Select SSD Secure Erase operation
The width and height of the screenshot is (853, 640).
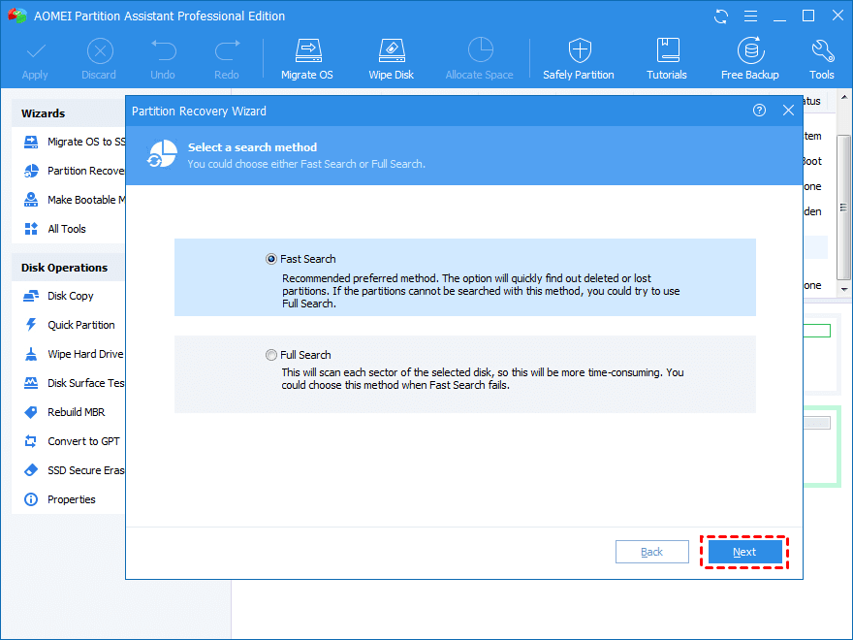tap(74, 470)
